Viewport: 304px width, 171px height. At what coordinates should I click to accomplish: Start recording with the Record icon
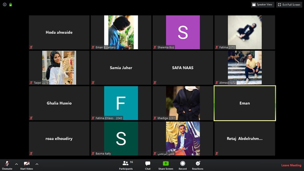point(183,163)
